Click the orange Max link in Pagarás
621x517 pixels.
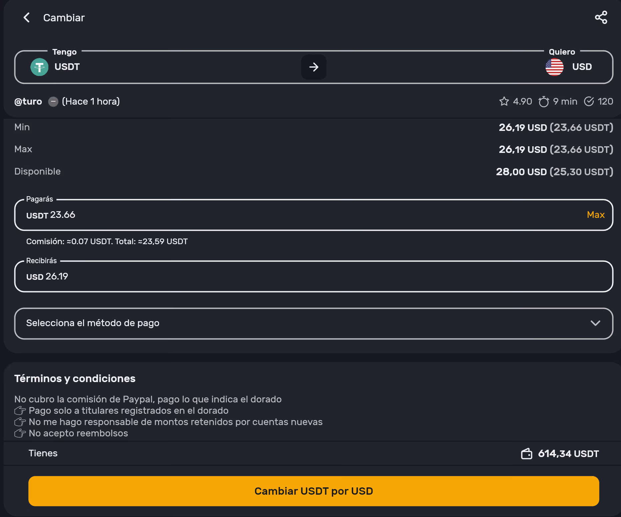point(596,215)
